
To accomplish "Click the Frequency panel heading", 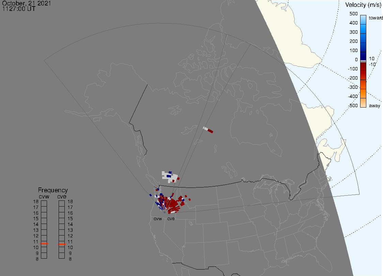I will tap(53, 190).
